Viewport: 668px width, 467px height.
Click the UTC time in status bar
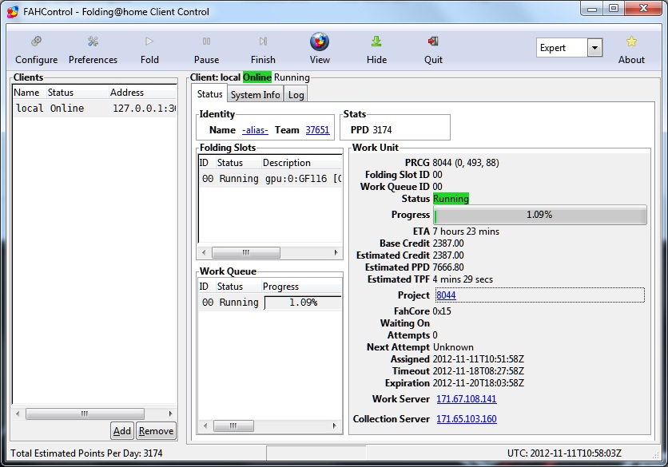coord(564,453)
